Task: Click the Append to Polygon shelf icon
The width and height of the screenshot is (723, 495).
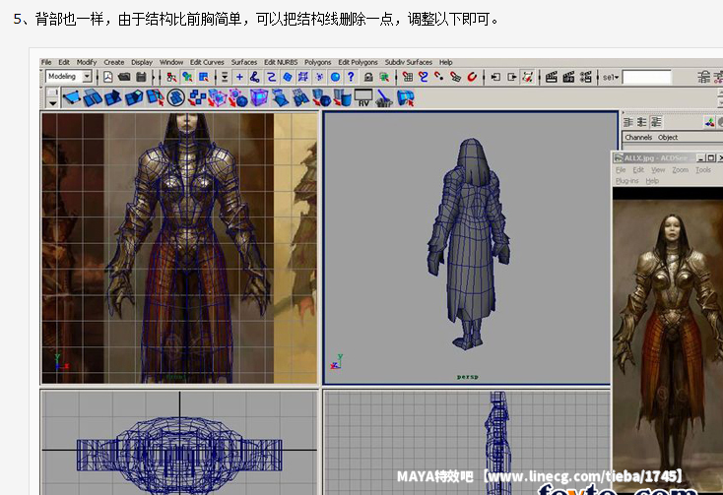Action: [93, 97]
